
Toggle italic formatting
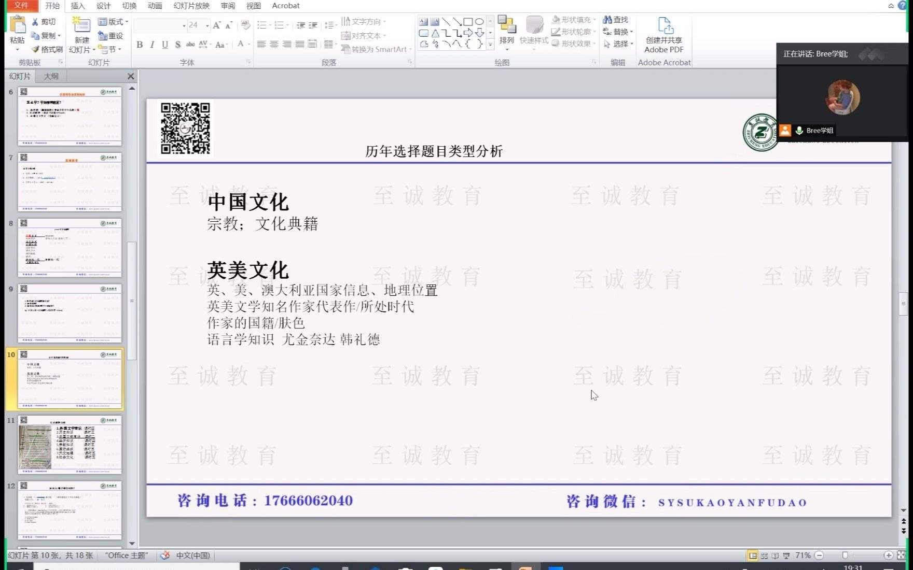(x=152, y=45)
